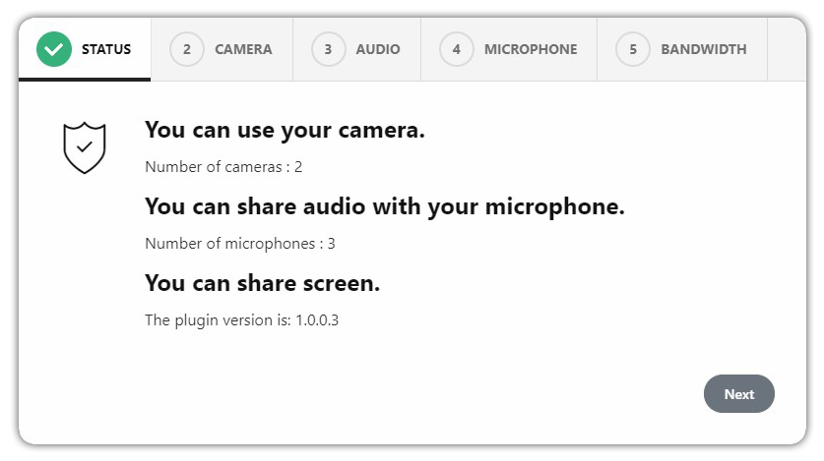Select the BANDWIDTH tab

coord(682,49)
